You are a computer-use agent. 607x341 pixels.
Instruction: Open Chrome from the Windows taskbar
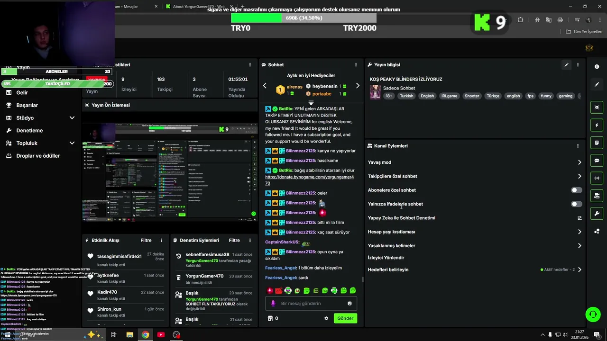coord(145,335)
